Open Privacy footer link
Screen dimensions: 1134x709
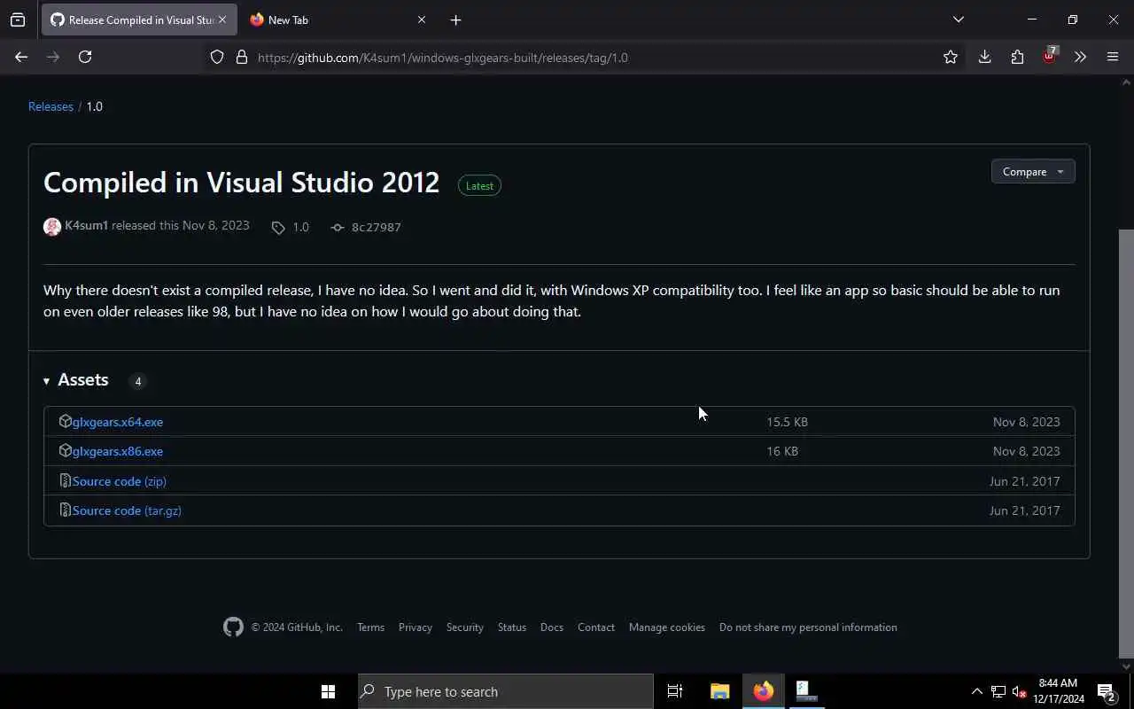(x=416, y=627)
